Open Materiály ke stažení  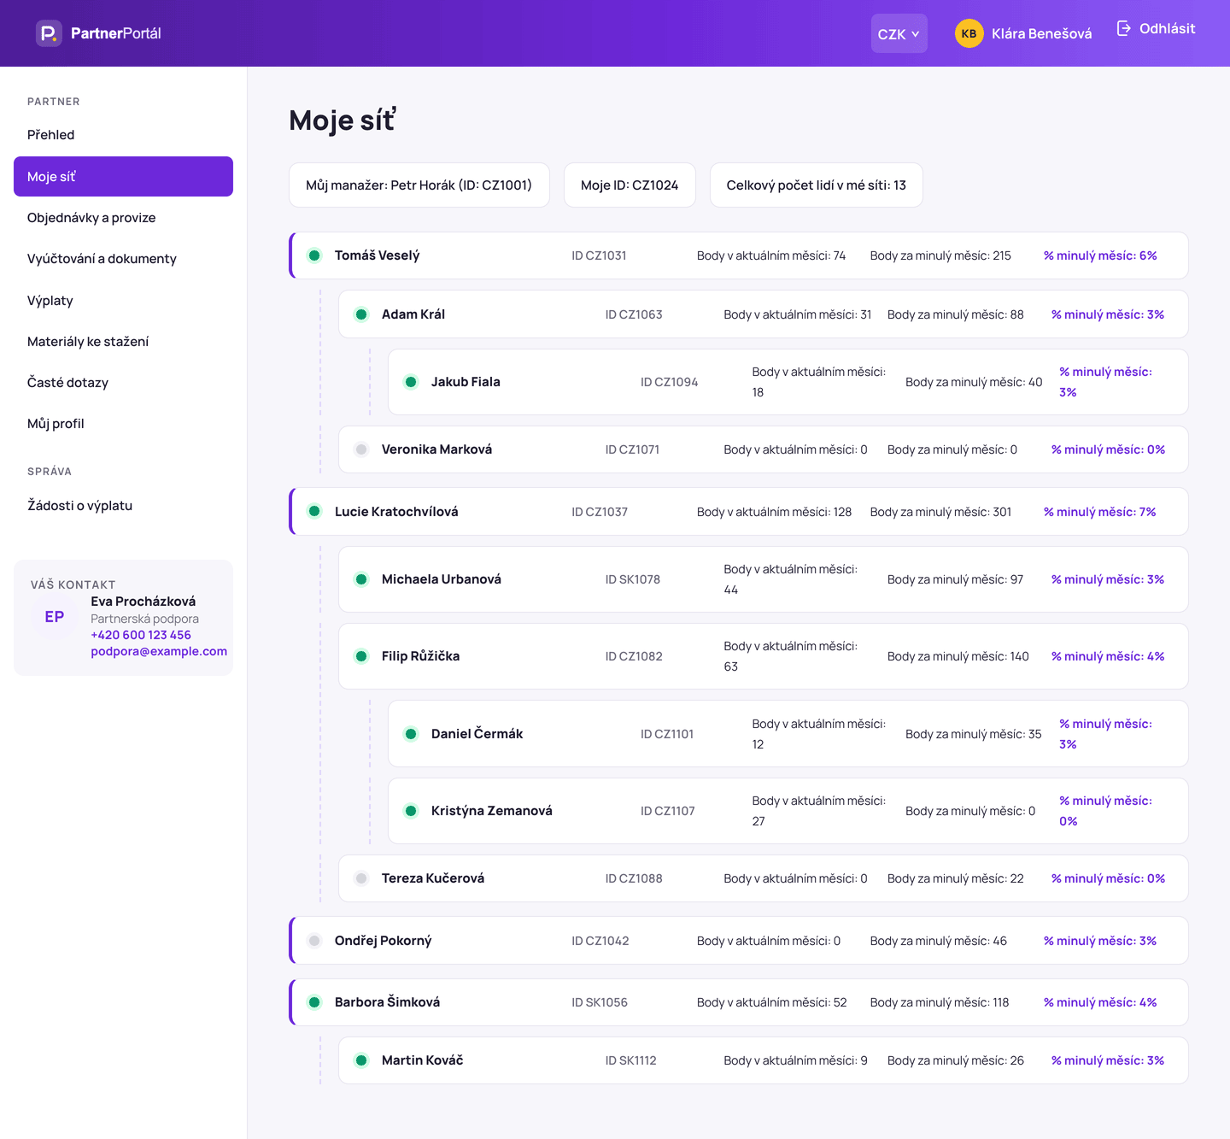123,342
